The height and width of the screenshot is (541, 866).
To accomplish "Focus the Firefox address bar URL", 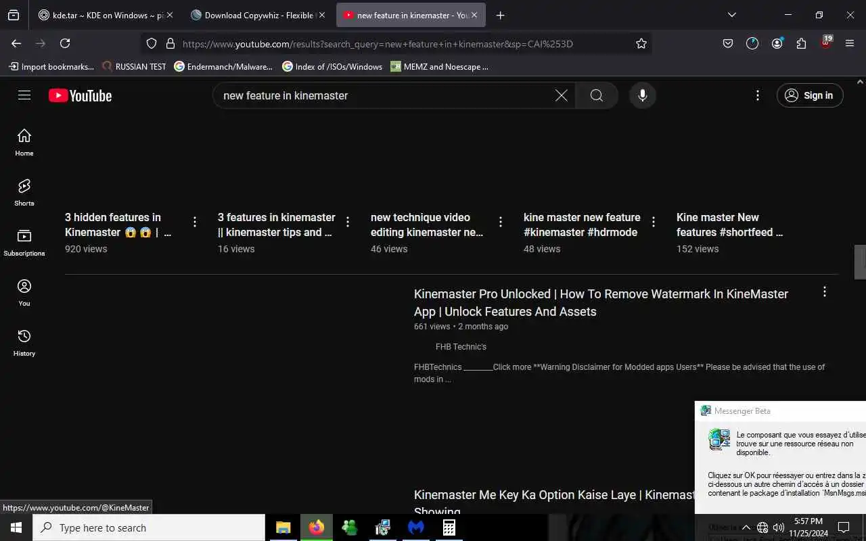I will pyautogui.click(x=378, y=44).
